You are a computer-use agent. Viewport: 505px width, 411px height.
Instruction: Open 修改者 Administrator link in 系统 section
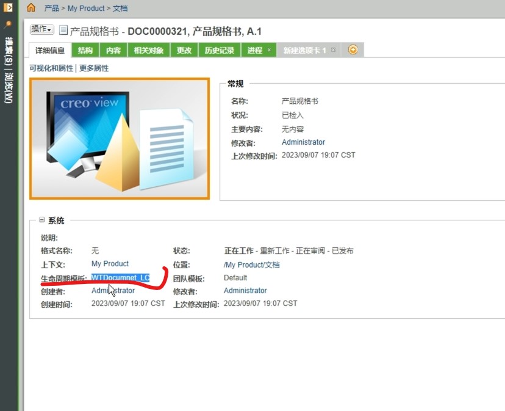click(x=245, y=291)
